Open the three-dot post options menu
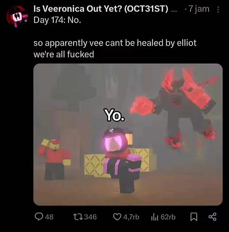 click(218, 9)
